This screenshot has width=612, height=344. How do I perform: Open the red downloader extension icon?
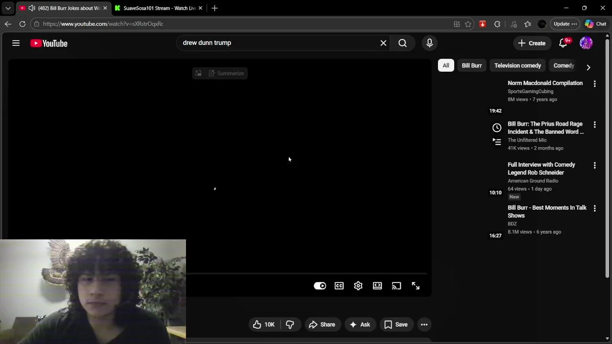click(x=482, y=24)
